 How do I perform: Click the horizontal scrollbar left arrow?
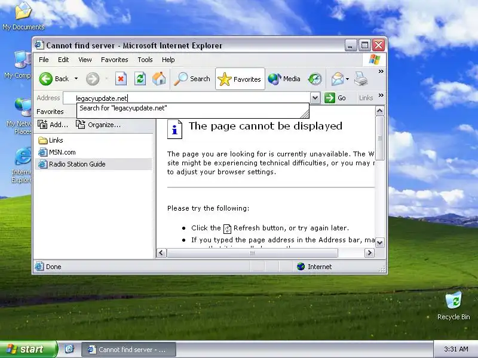point(161,253)
